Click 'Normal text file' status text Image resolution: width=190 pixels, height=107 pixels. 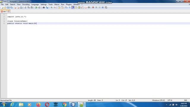(x=6, y=100)
